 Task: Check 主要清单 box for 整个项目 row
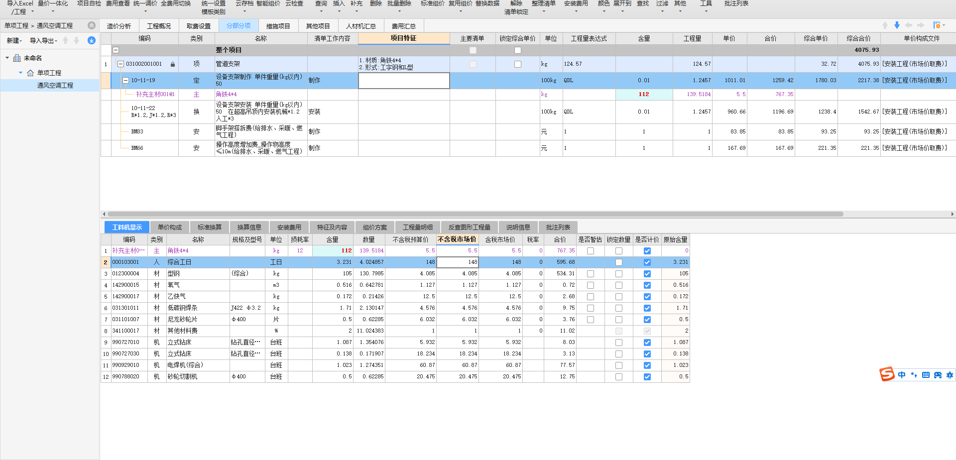(473, 50)
